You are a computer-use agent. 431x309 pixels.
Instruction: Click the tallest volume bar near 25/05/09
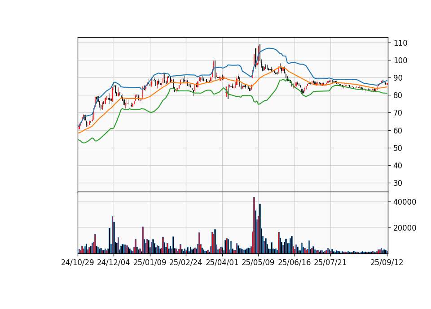pos(254,225)
